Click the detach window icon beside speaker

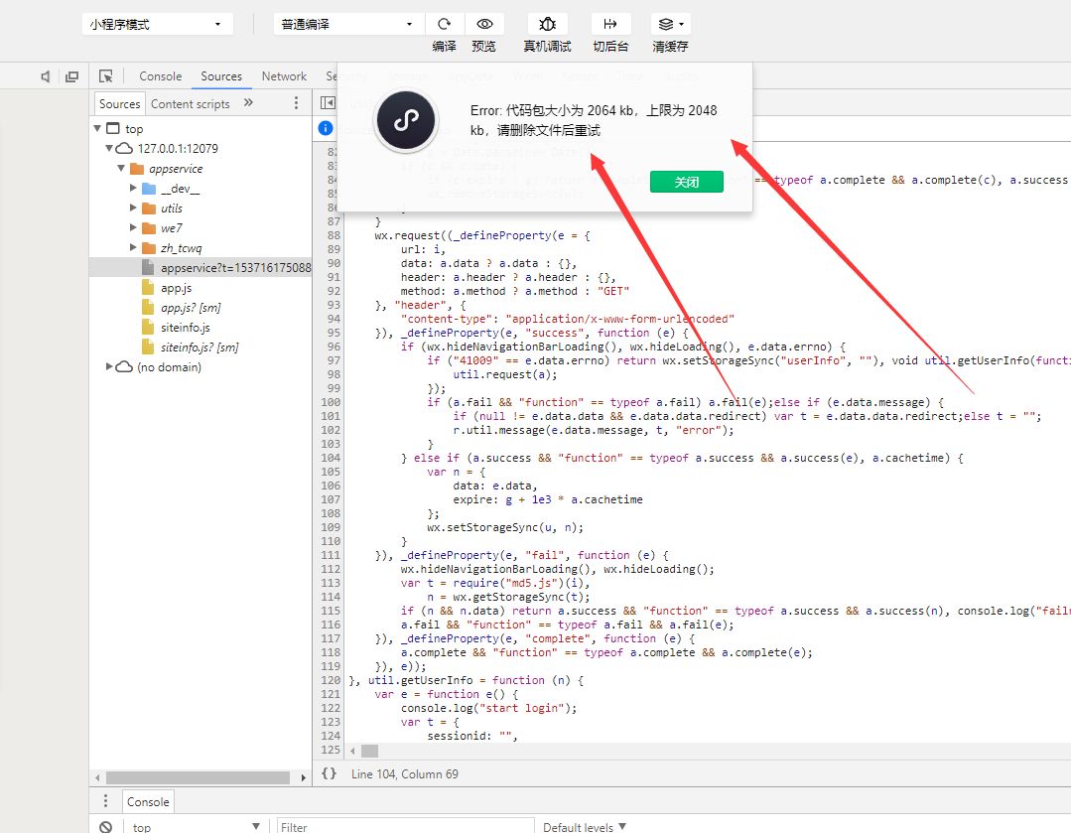(x=71, y=76)
